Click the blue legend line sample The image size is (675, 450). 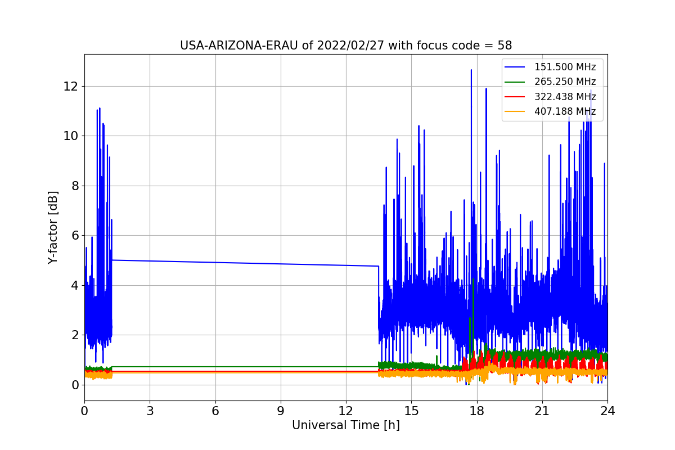515,67
